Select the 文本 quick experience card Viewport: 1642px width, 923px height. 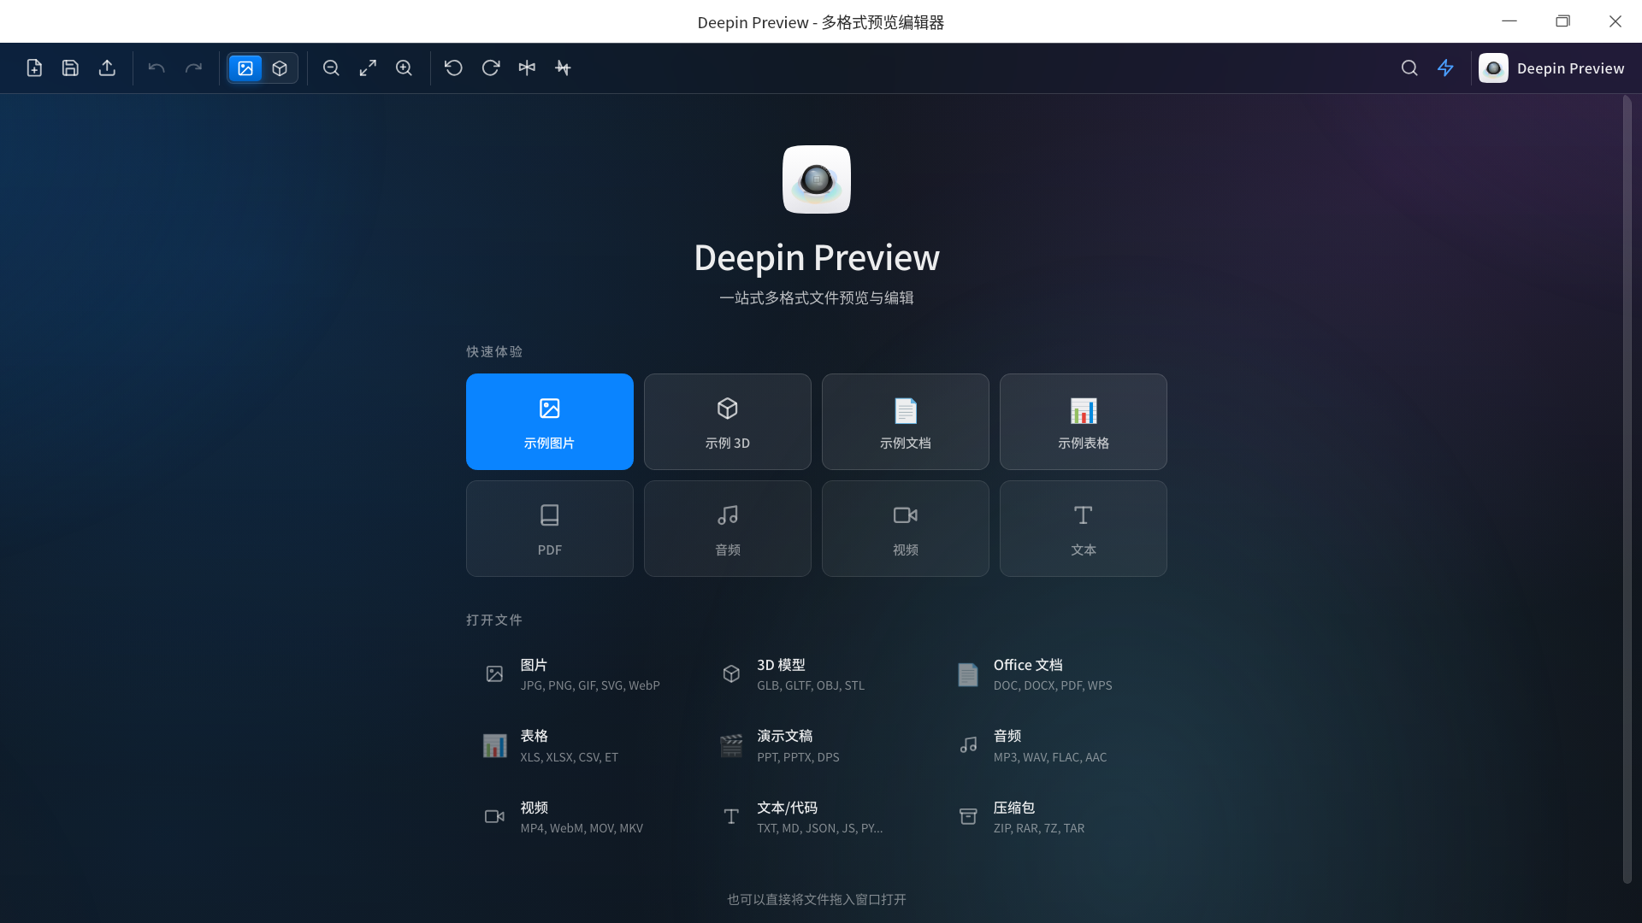pyautogui.click(x=1084, y=528)
